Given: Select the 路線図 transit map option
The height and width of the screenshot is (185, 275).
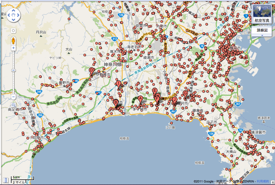Looking at the screenshot, I should click(262, 30).
